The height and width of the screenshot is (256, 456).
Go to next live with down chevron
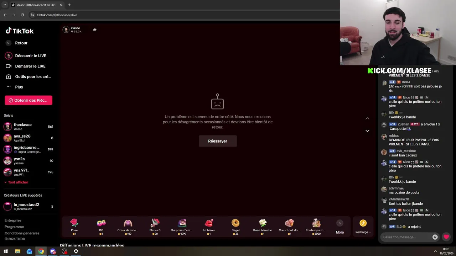tap(367, 131)
